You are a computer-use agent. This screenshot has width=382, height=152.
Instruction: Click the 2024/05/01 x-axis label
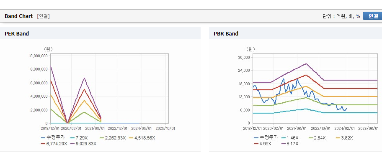(142, 128)
